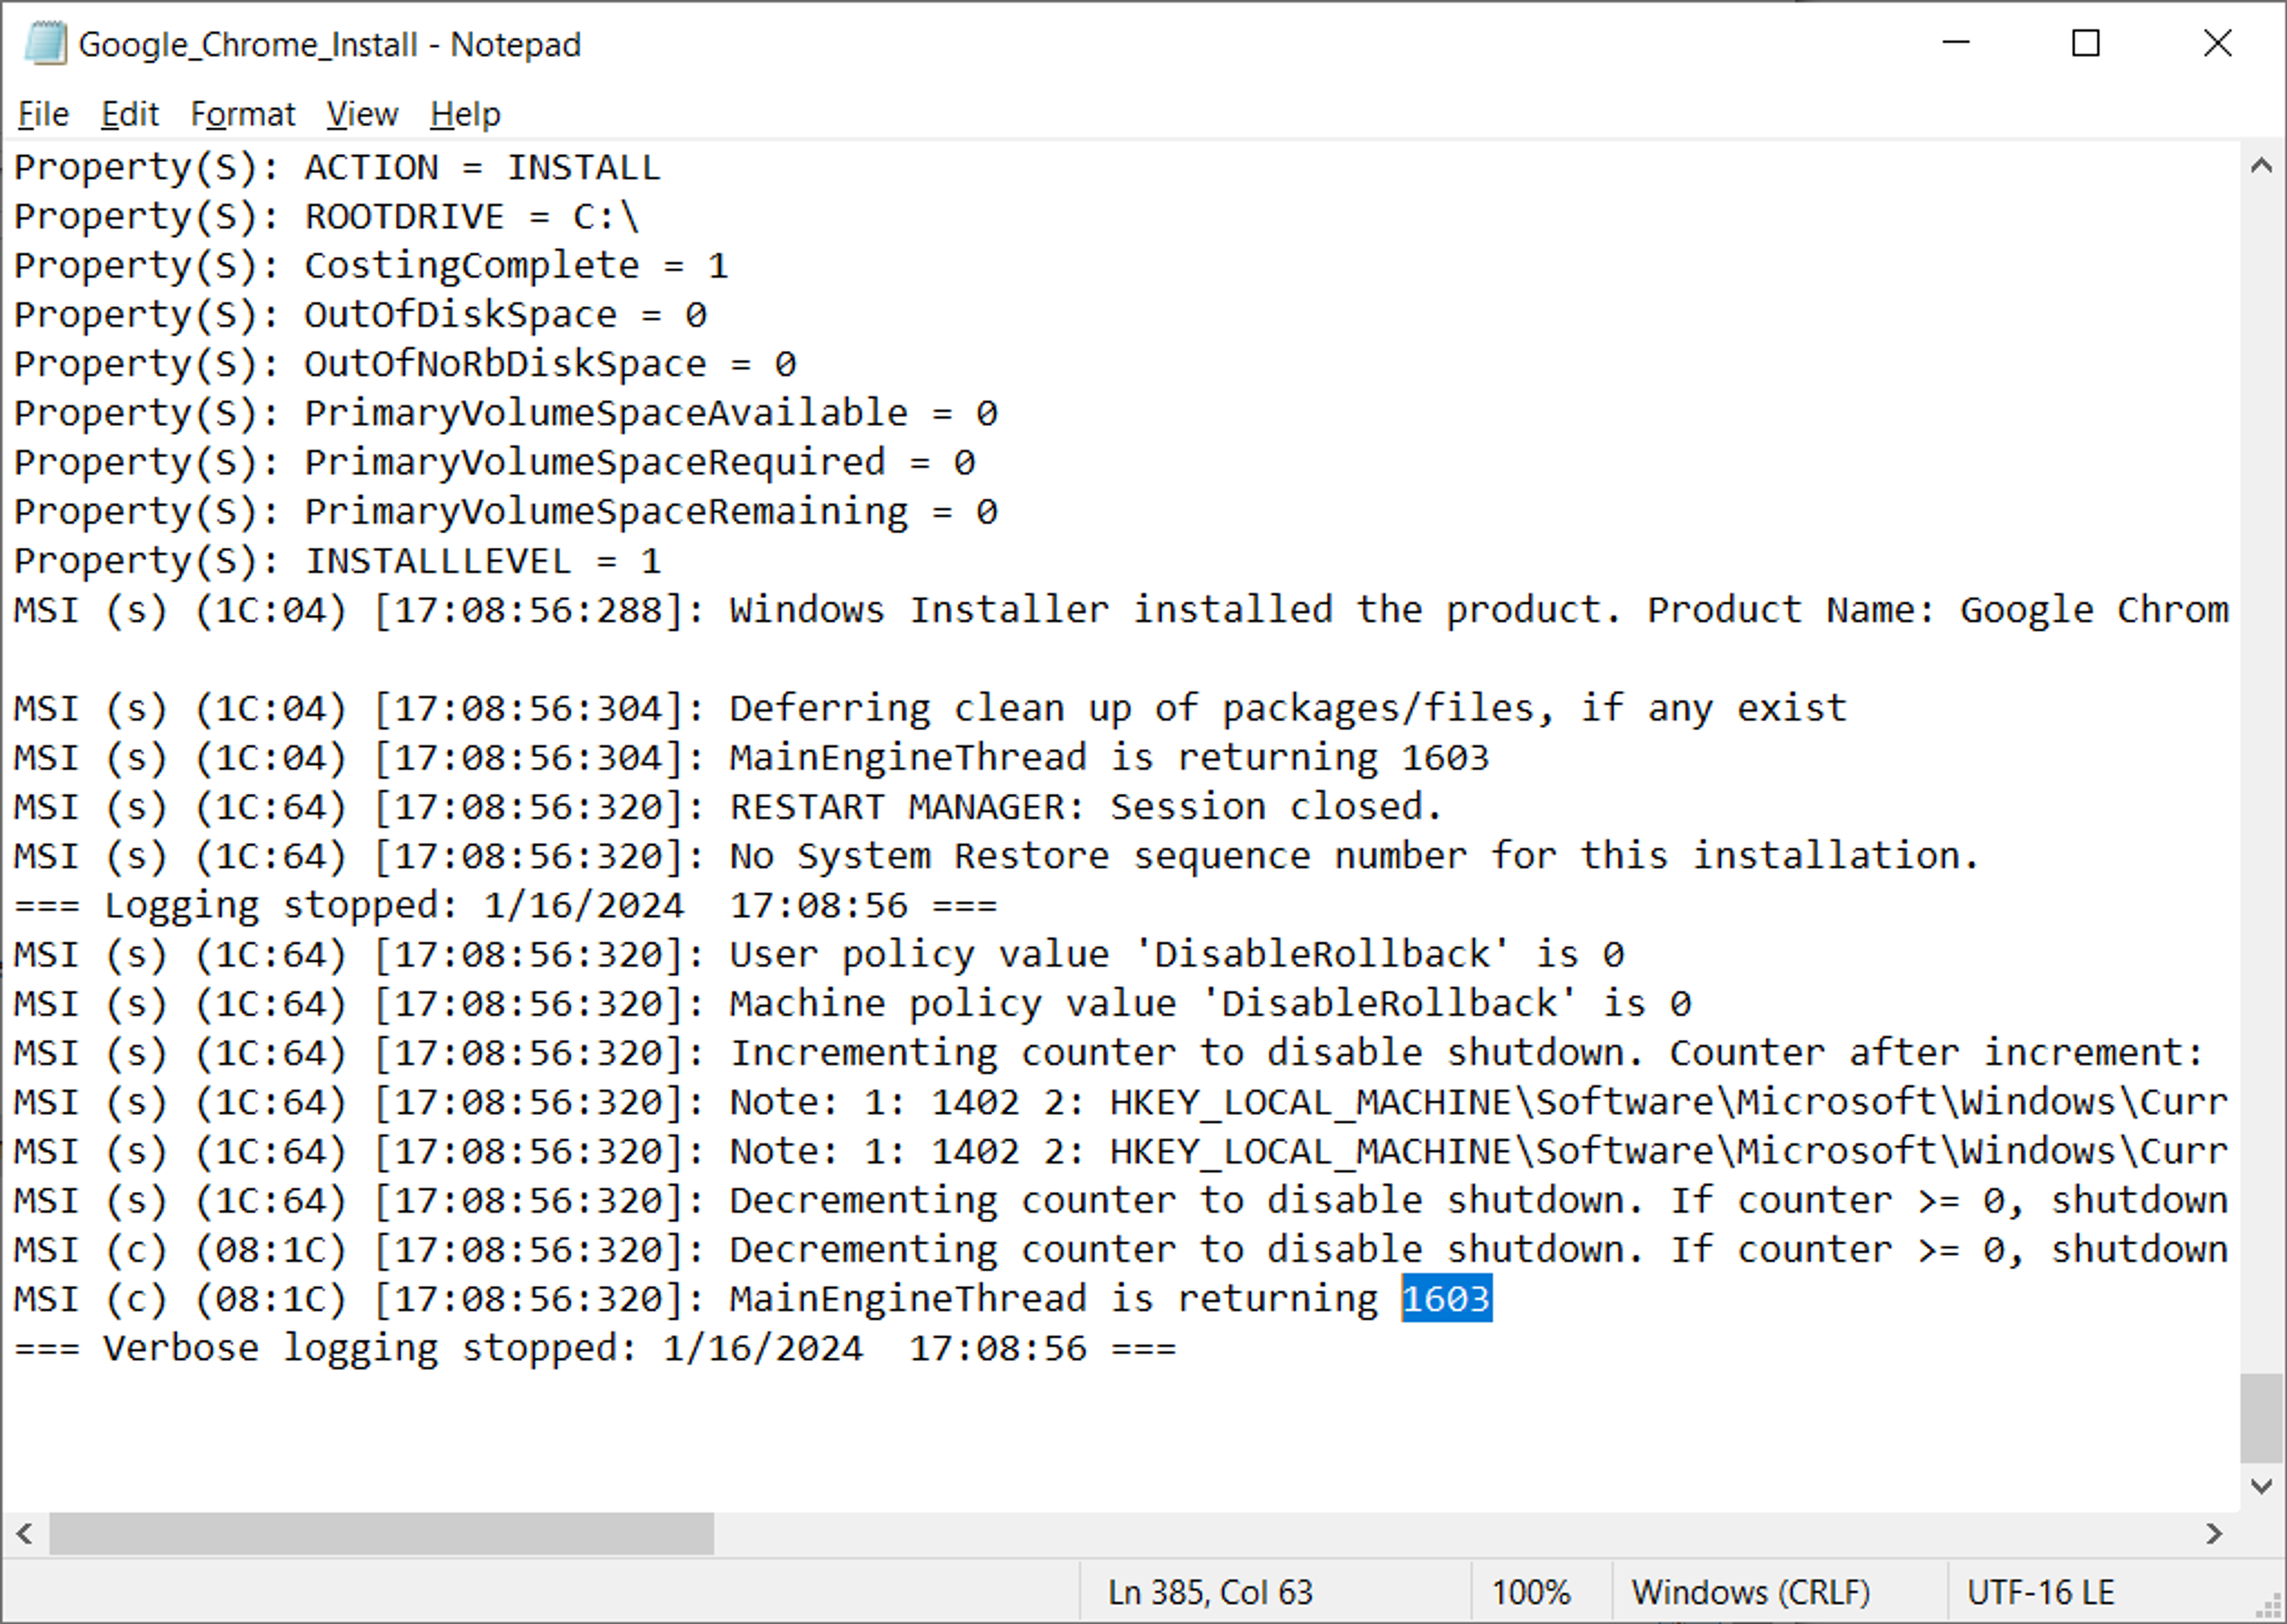This screenshot has width=2287, height=1624.
Task: Click the window resize grip corner
Action: click(x=2269, y=1606)
